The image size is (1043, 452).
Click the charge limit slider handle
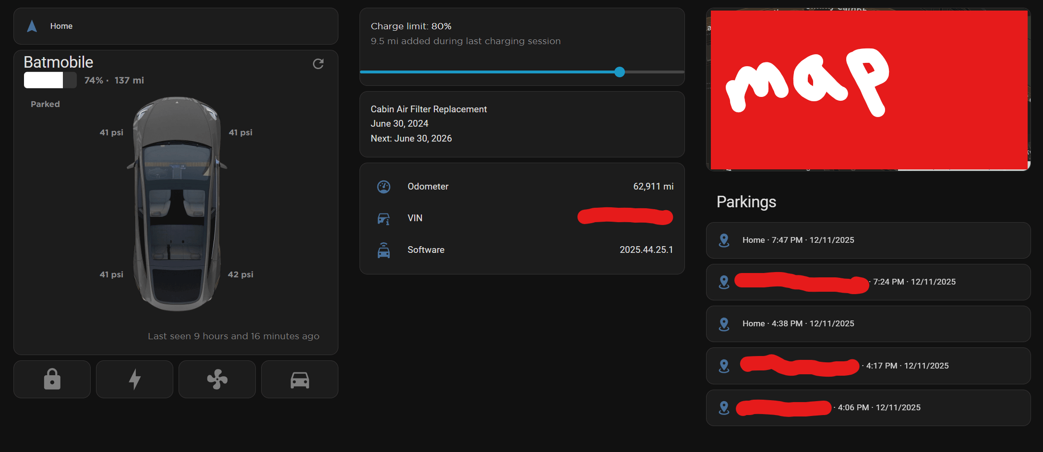619,72
